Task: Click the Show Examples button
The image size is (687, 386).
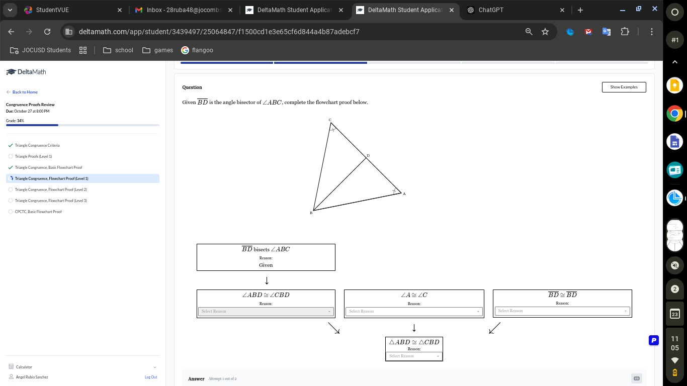Action: pos(624,87)
